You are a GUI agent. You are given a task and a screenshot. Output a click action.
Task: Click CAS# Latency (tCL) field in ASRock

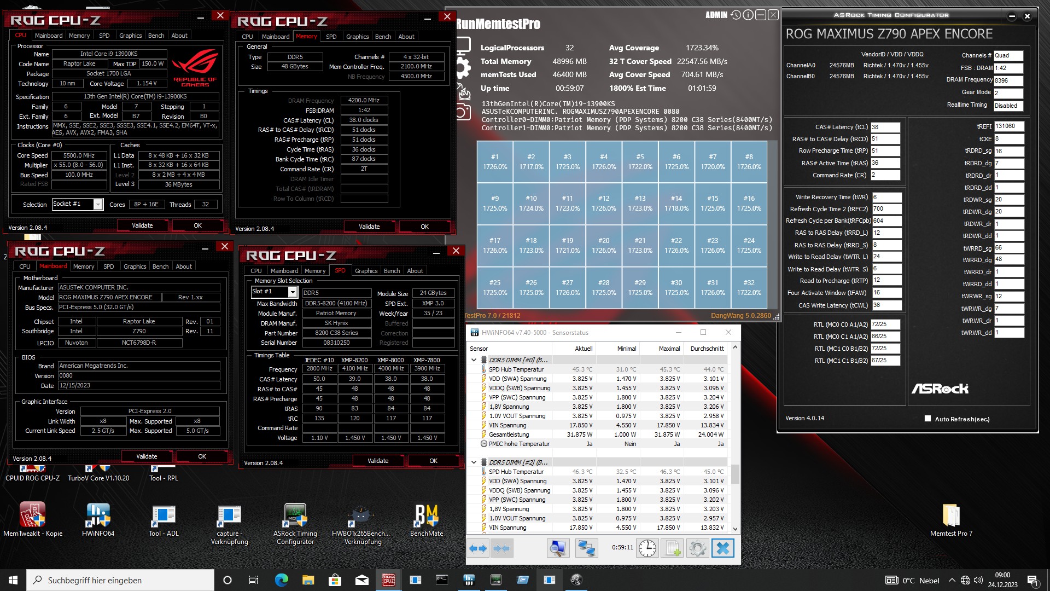pyautogui.click(x=885, y=127)
